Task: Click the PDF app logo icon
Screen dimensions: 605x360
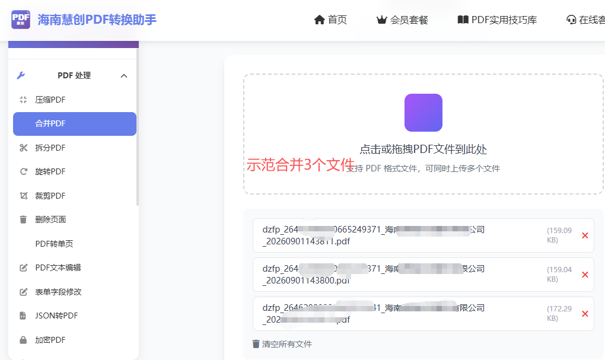Action: [x=21, y=20]
